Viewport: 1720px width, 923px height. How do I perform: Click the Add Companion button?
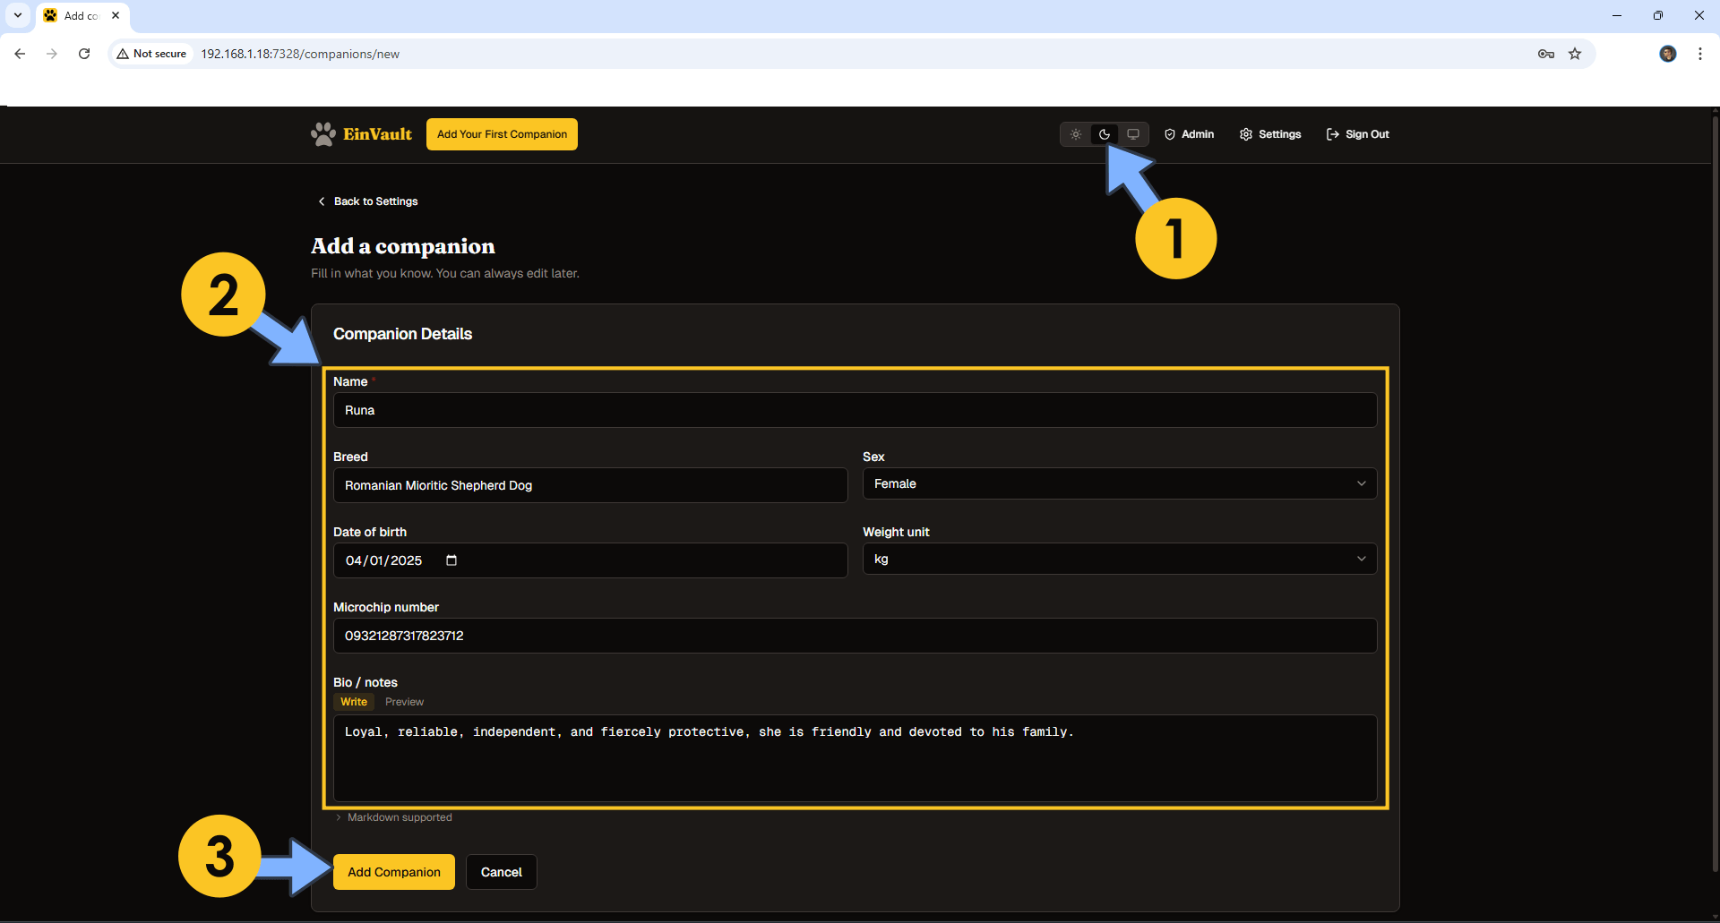[393, 871]
